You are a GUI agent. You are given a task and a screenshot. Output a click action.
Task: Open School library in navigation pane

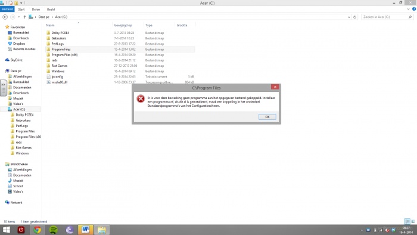coord(18,186)
